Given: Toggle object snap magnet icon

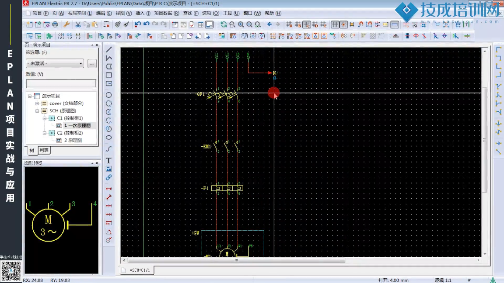Looking at the screenshot, I should (x=360, y=24).
